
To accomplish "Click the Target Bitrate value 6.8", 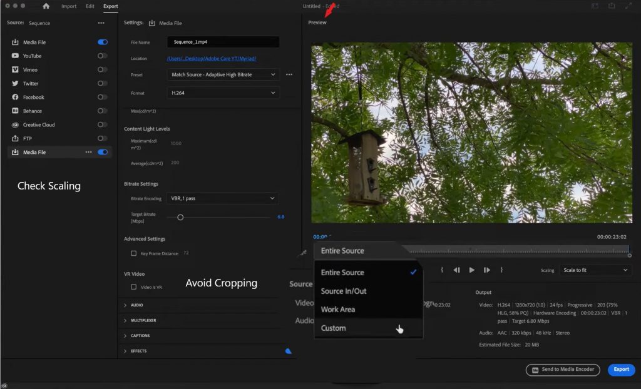I will tap(281, 217).
